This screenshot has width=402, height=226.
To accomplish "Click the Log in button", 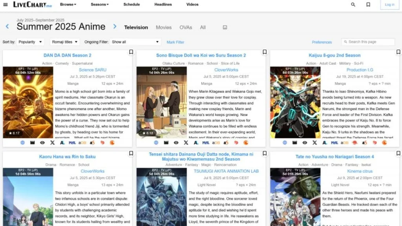I will pos(389,5).
